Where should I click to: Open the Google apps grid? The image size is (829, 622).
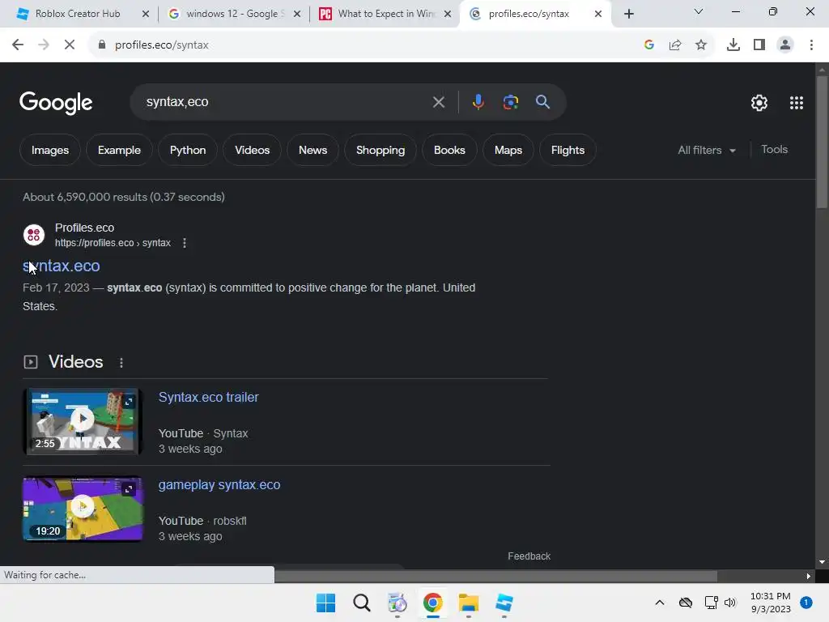coord(797,103)
